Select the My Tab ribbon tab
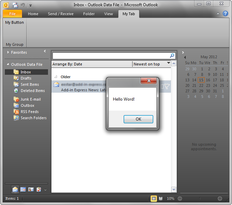232x205 pixels. coord(128,14)
